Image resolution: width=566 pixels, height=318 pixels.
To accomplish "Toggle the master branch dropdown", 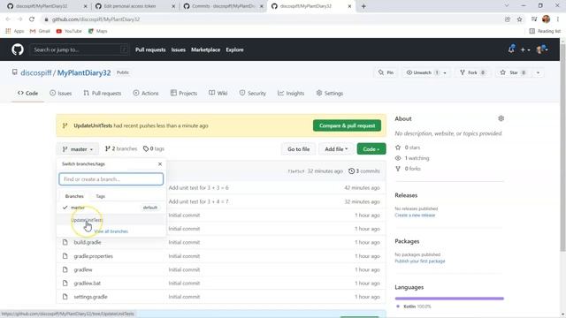I will (78, 149).
